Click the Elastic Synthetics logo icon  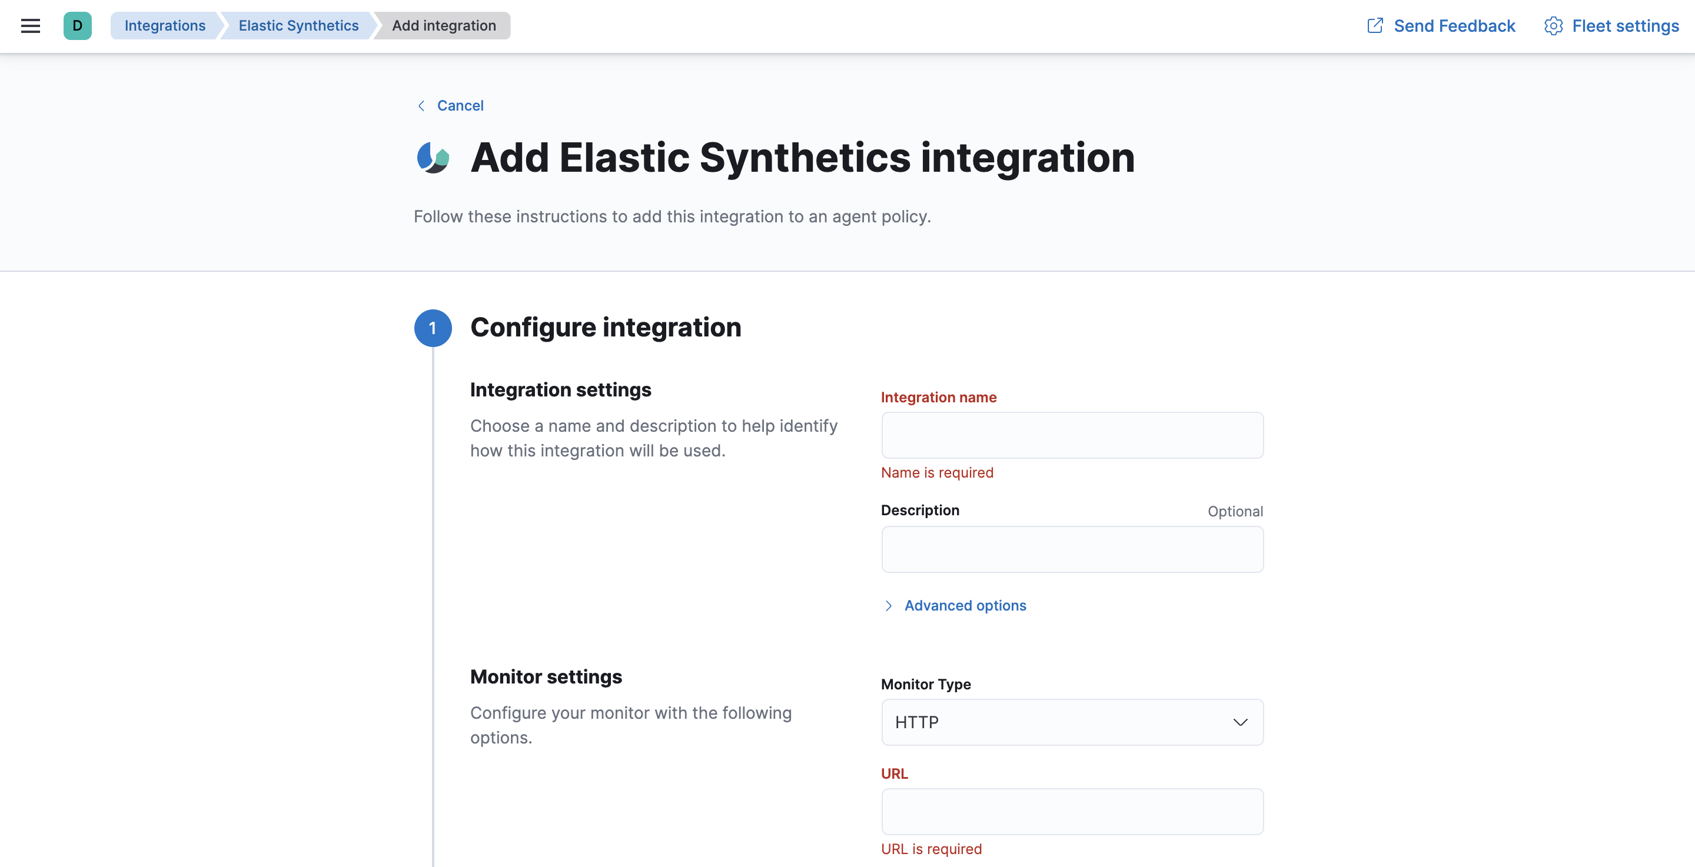pyautogui.click(x=434, y=158)
